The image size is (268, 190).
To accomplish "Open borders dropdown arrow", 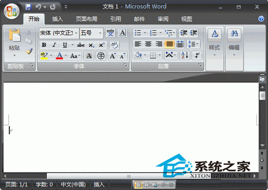I will click(160, 55).
